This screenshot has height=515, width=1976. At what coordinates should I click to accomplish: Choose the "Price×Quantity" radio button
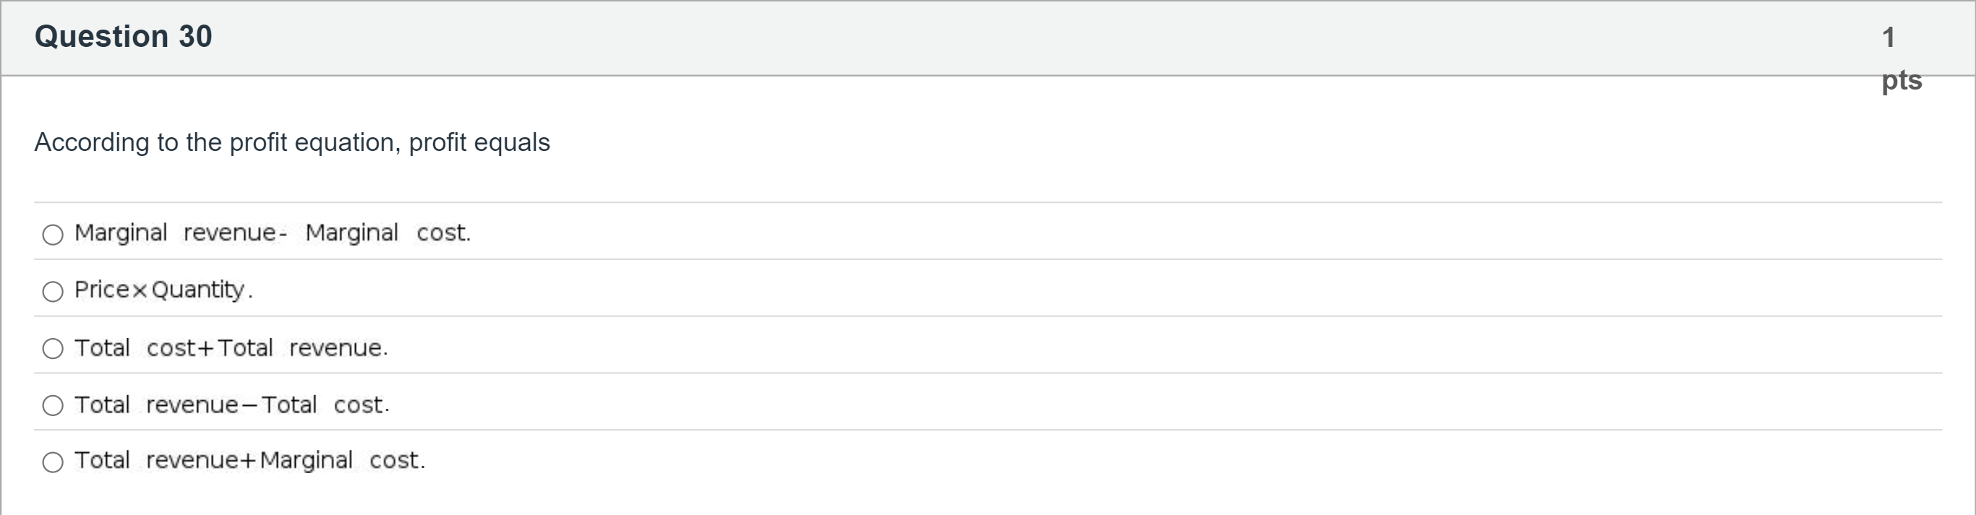tap(53, 291)
